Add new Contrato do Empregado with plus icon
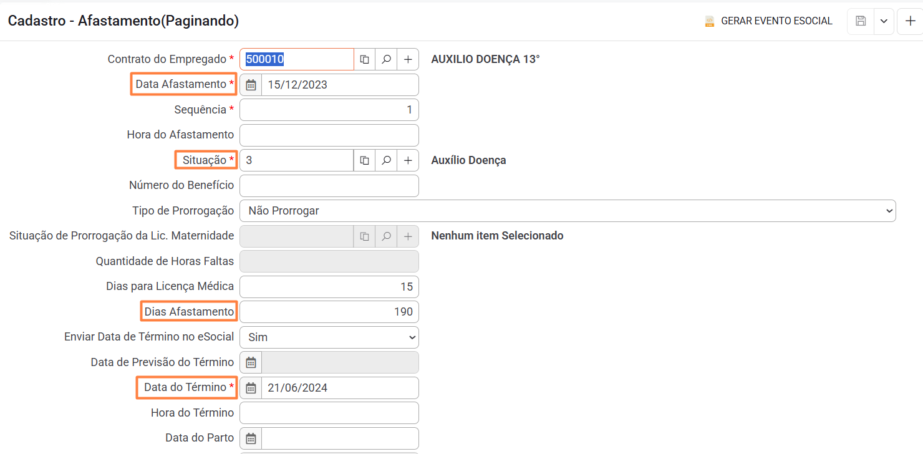Image resolution: width=923 pixels, height=454 pixels. [408, 59]
